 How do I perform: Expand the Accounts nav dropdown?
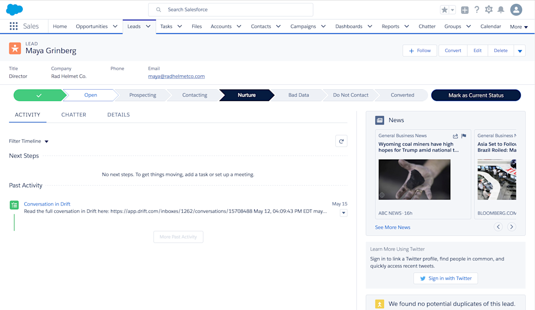pos(239,26)
